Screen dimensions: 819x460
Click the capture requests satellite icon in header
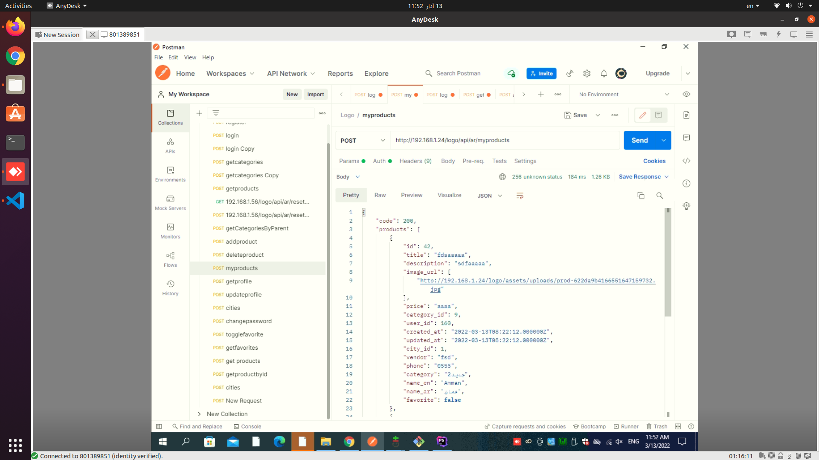pos(569,73)
